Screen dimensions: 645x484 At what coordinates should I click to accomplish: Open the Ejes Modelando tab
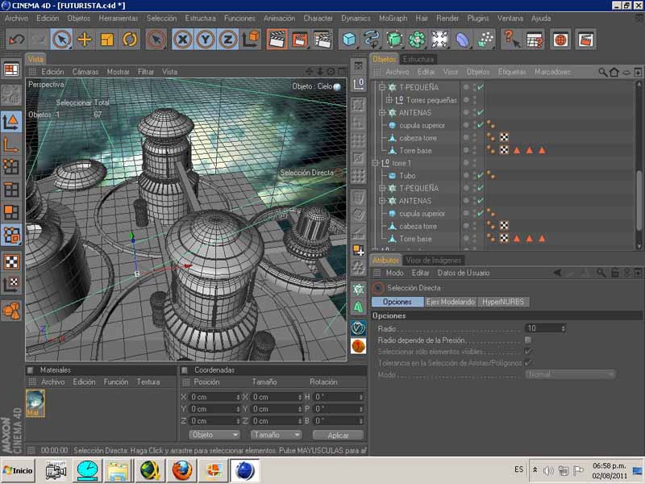pyautogui.click(x=451, y=302)
